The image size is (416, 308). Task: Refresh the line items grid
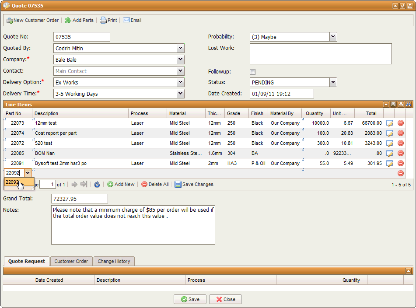tap(97, 185)
